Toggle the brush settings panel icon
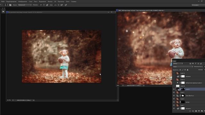Viewport: 205px width, 115px height. click(10, 5)
